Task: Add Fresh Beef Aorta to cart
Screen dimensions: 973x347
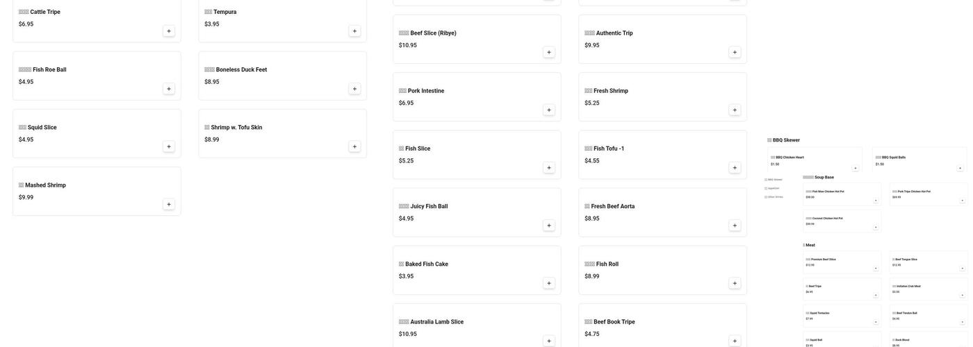Action: tap(735, 226)
